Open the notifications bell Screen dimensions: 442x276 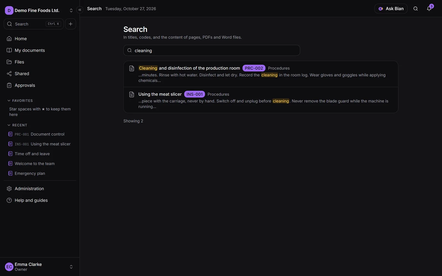pos(429,9)
